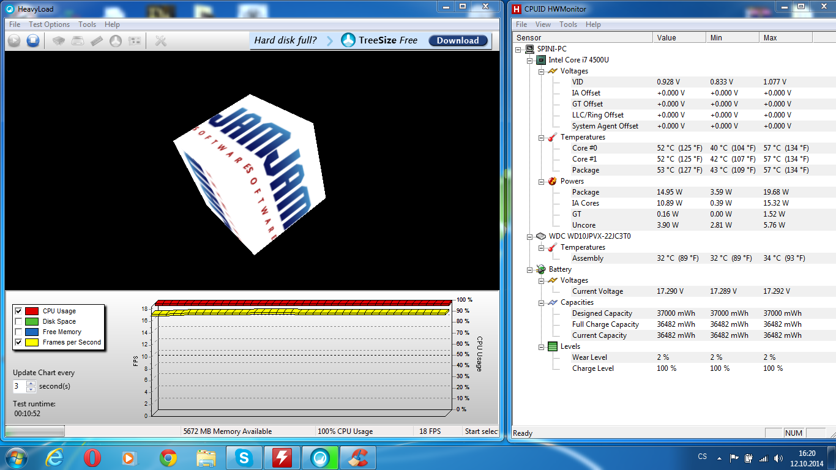Screen dimensions: 836x470
Task: Toggle the CPU stress chip icon
Action: tap(58, 41)
